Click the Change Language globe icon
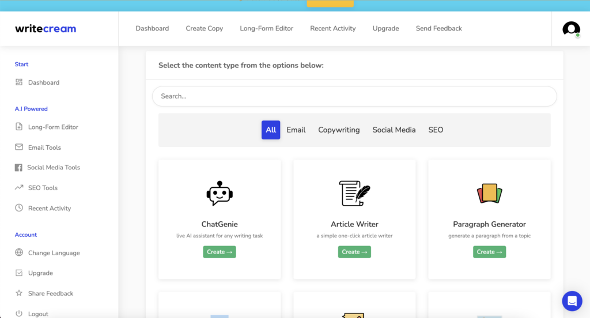Screen dimensions: 590x318 pos(19,253)
